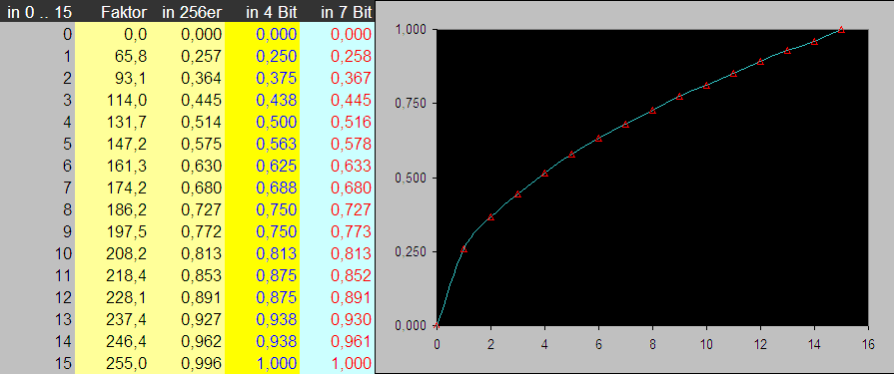Click the 'in 4 Bit' header cell
The width and height of the screenshot is (894, 374).
tap(263, 12)
